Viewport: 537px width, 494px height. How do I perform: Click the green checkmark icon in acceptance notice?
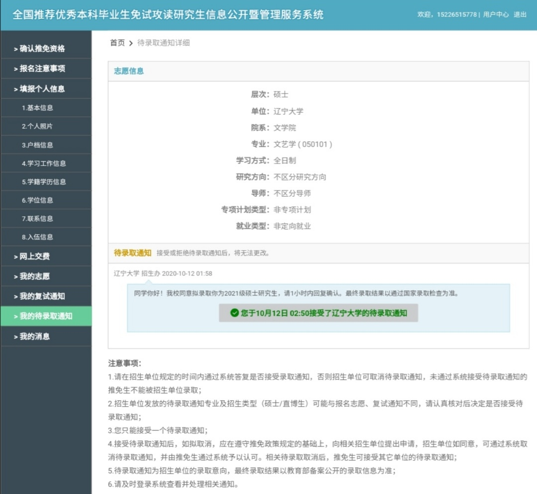235,313
